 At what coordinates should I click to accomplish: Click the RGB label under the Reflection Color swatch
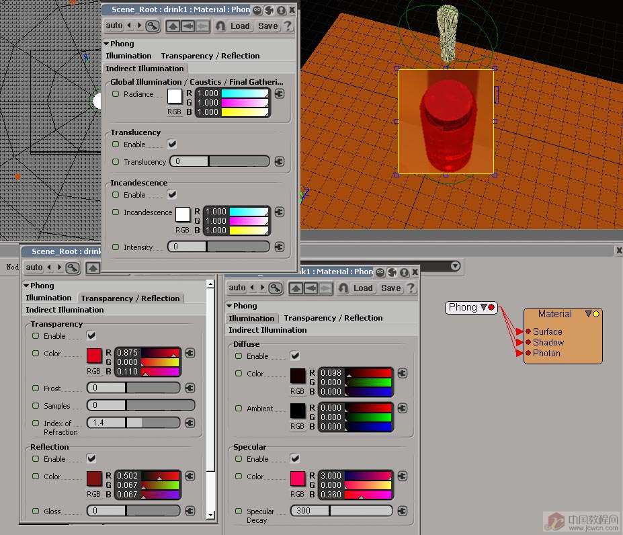coord(94,493)
